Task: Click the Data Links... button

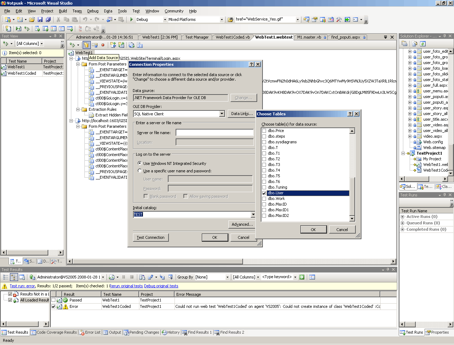Action: pos(242,114)
